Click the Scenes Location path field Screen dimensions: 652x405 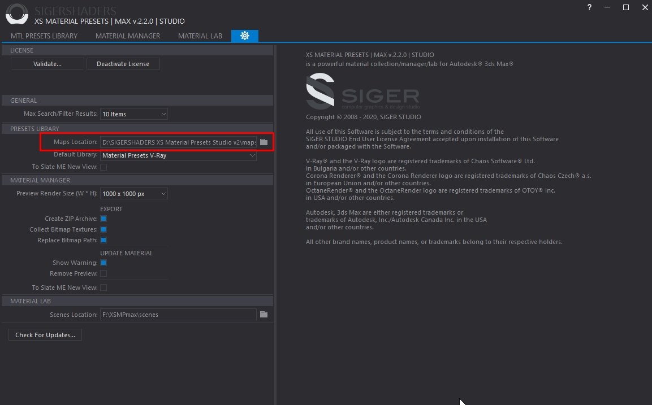(x=178, y=315)
